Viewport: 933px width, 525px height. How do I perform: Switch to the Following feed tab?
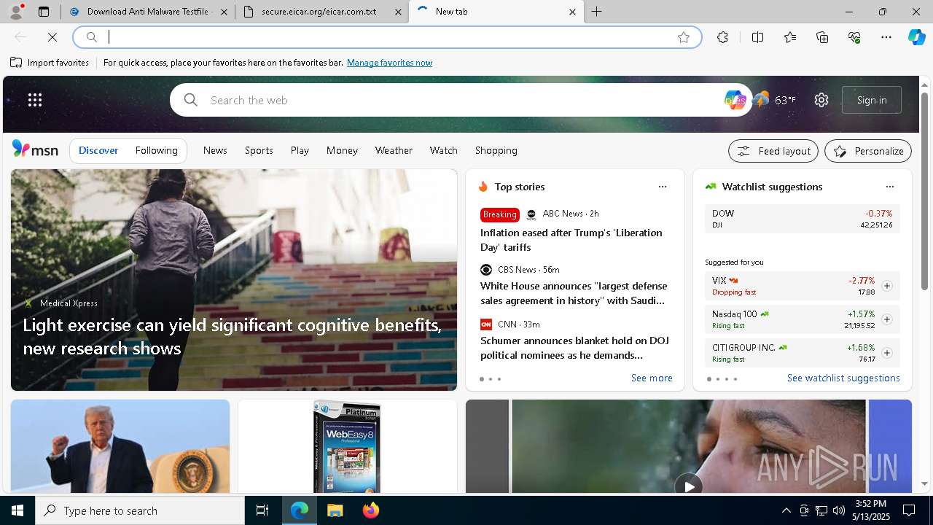157,150
